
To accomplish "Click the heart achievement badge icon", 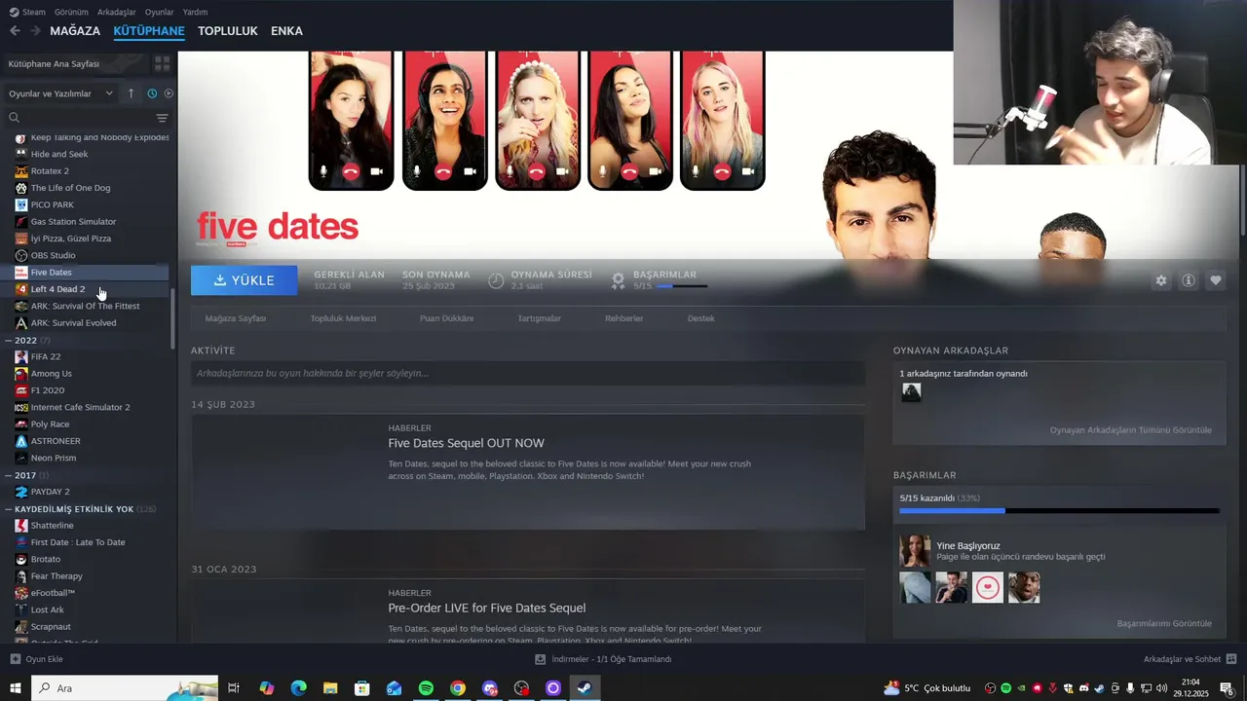I will click(987, 587).
